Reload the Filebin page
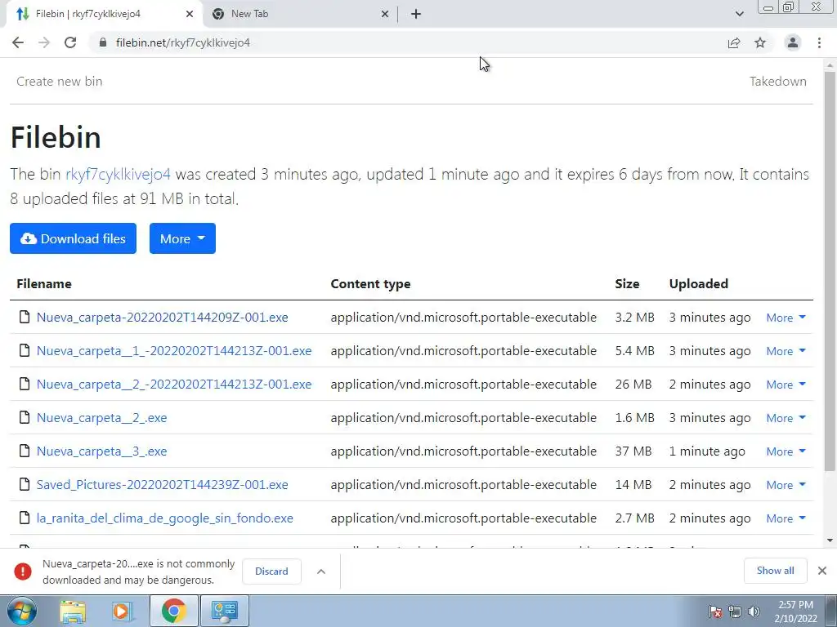837x627 pixels. (x=70, y=42)
